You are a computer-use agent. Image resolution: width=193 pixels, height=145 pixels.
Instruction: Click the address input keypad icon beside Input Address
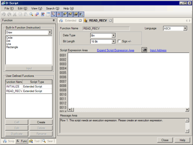point(144,50)
